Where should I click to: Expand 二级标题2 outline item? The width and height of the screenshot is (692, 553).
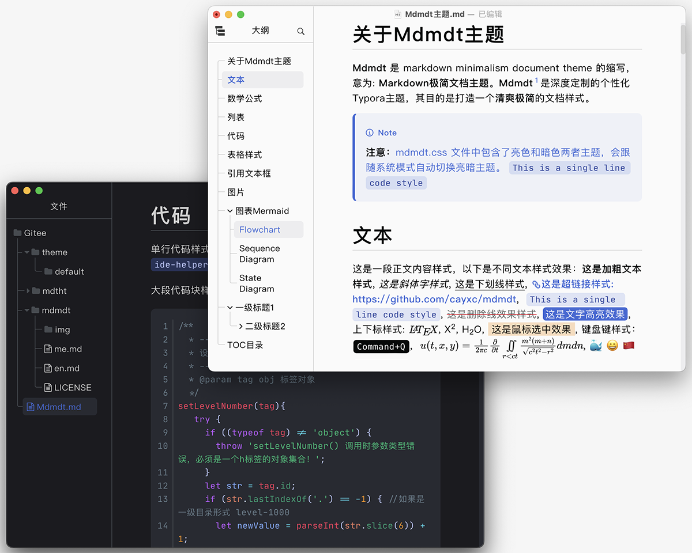240,327
